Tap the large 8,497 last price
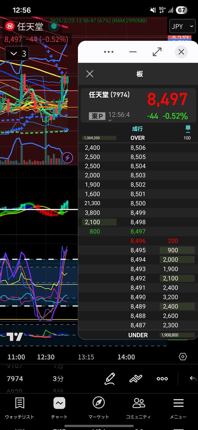This screenshot has width=198, height=430. click(x=167, y=100)
